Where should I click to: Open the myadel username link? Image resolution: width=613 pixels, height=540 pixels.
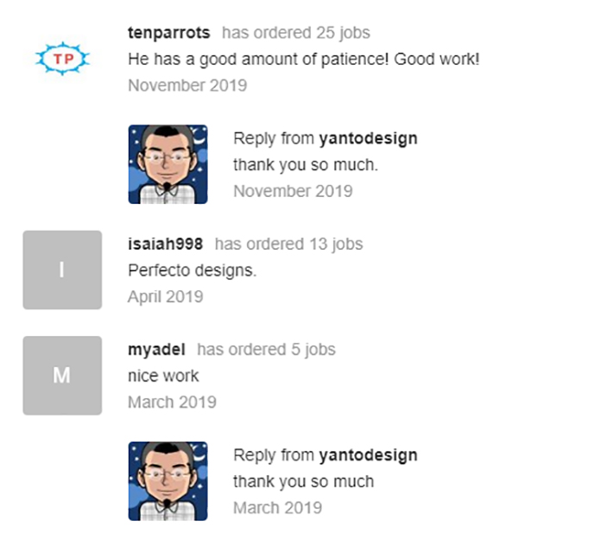point(156,349)
